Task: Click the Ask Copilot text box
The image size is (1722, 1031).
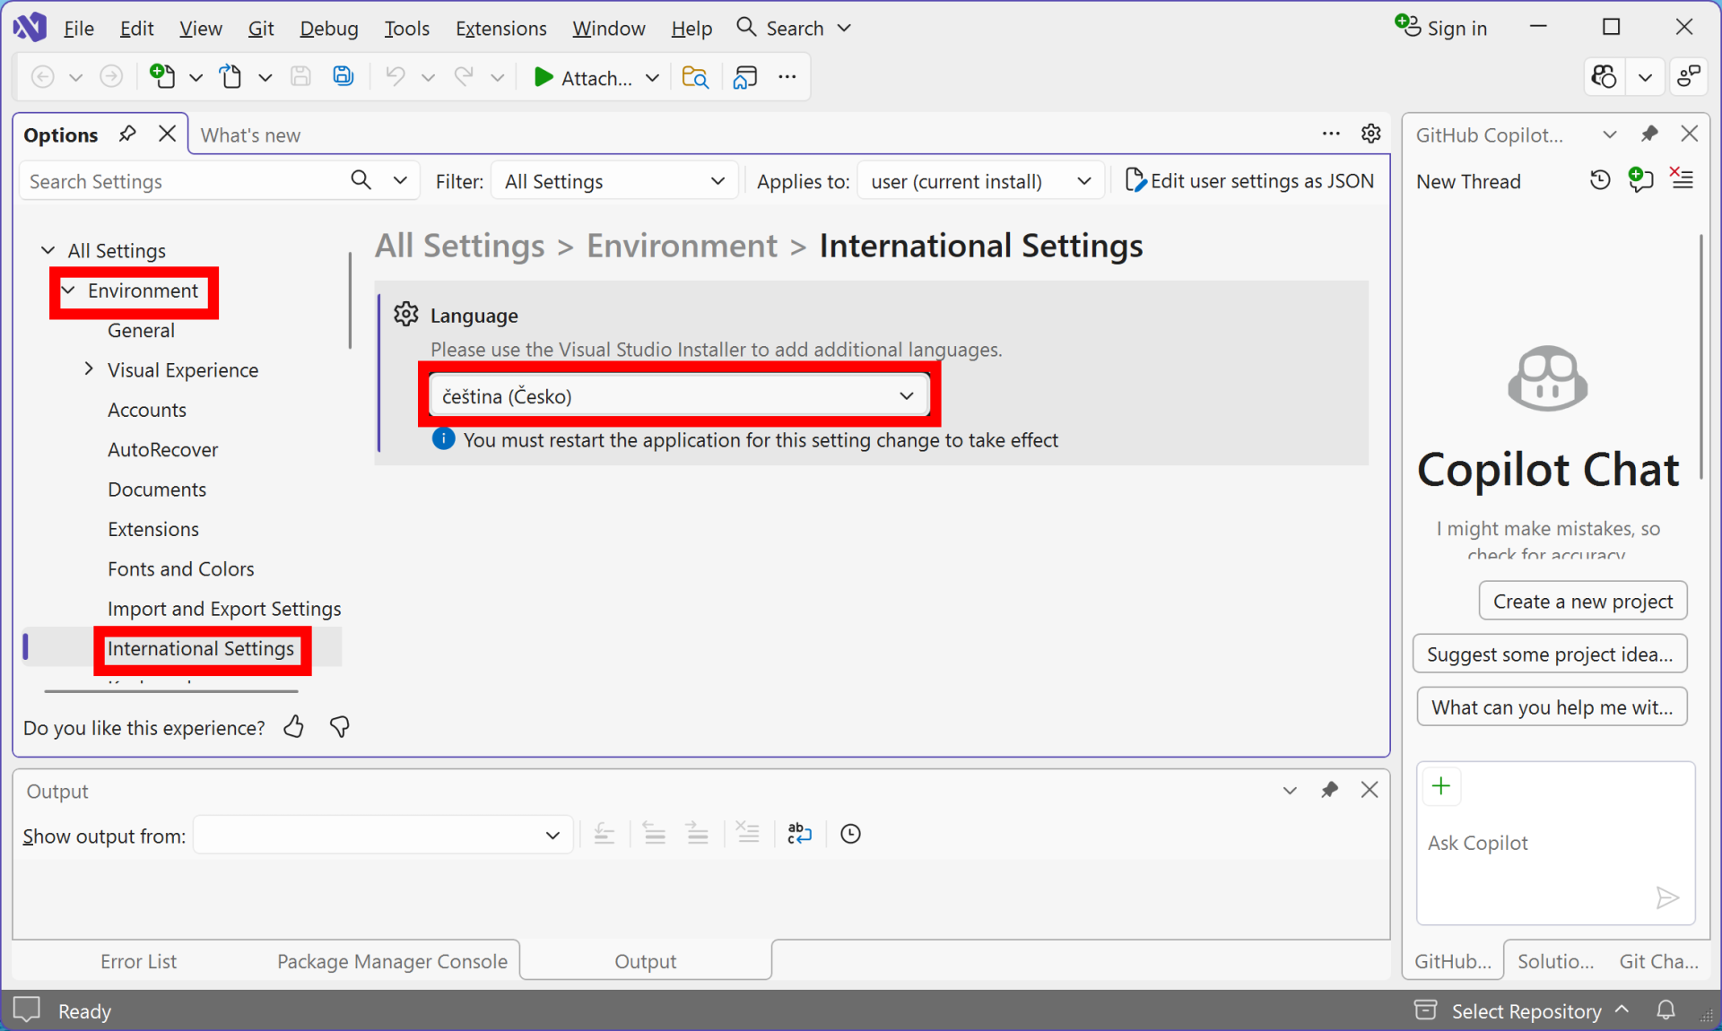Action: 1555,843
